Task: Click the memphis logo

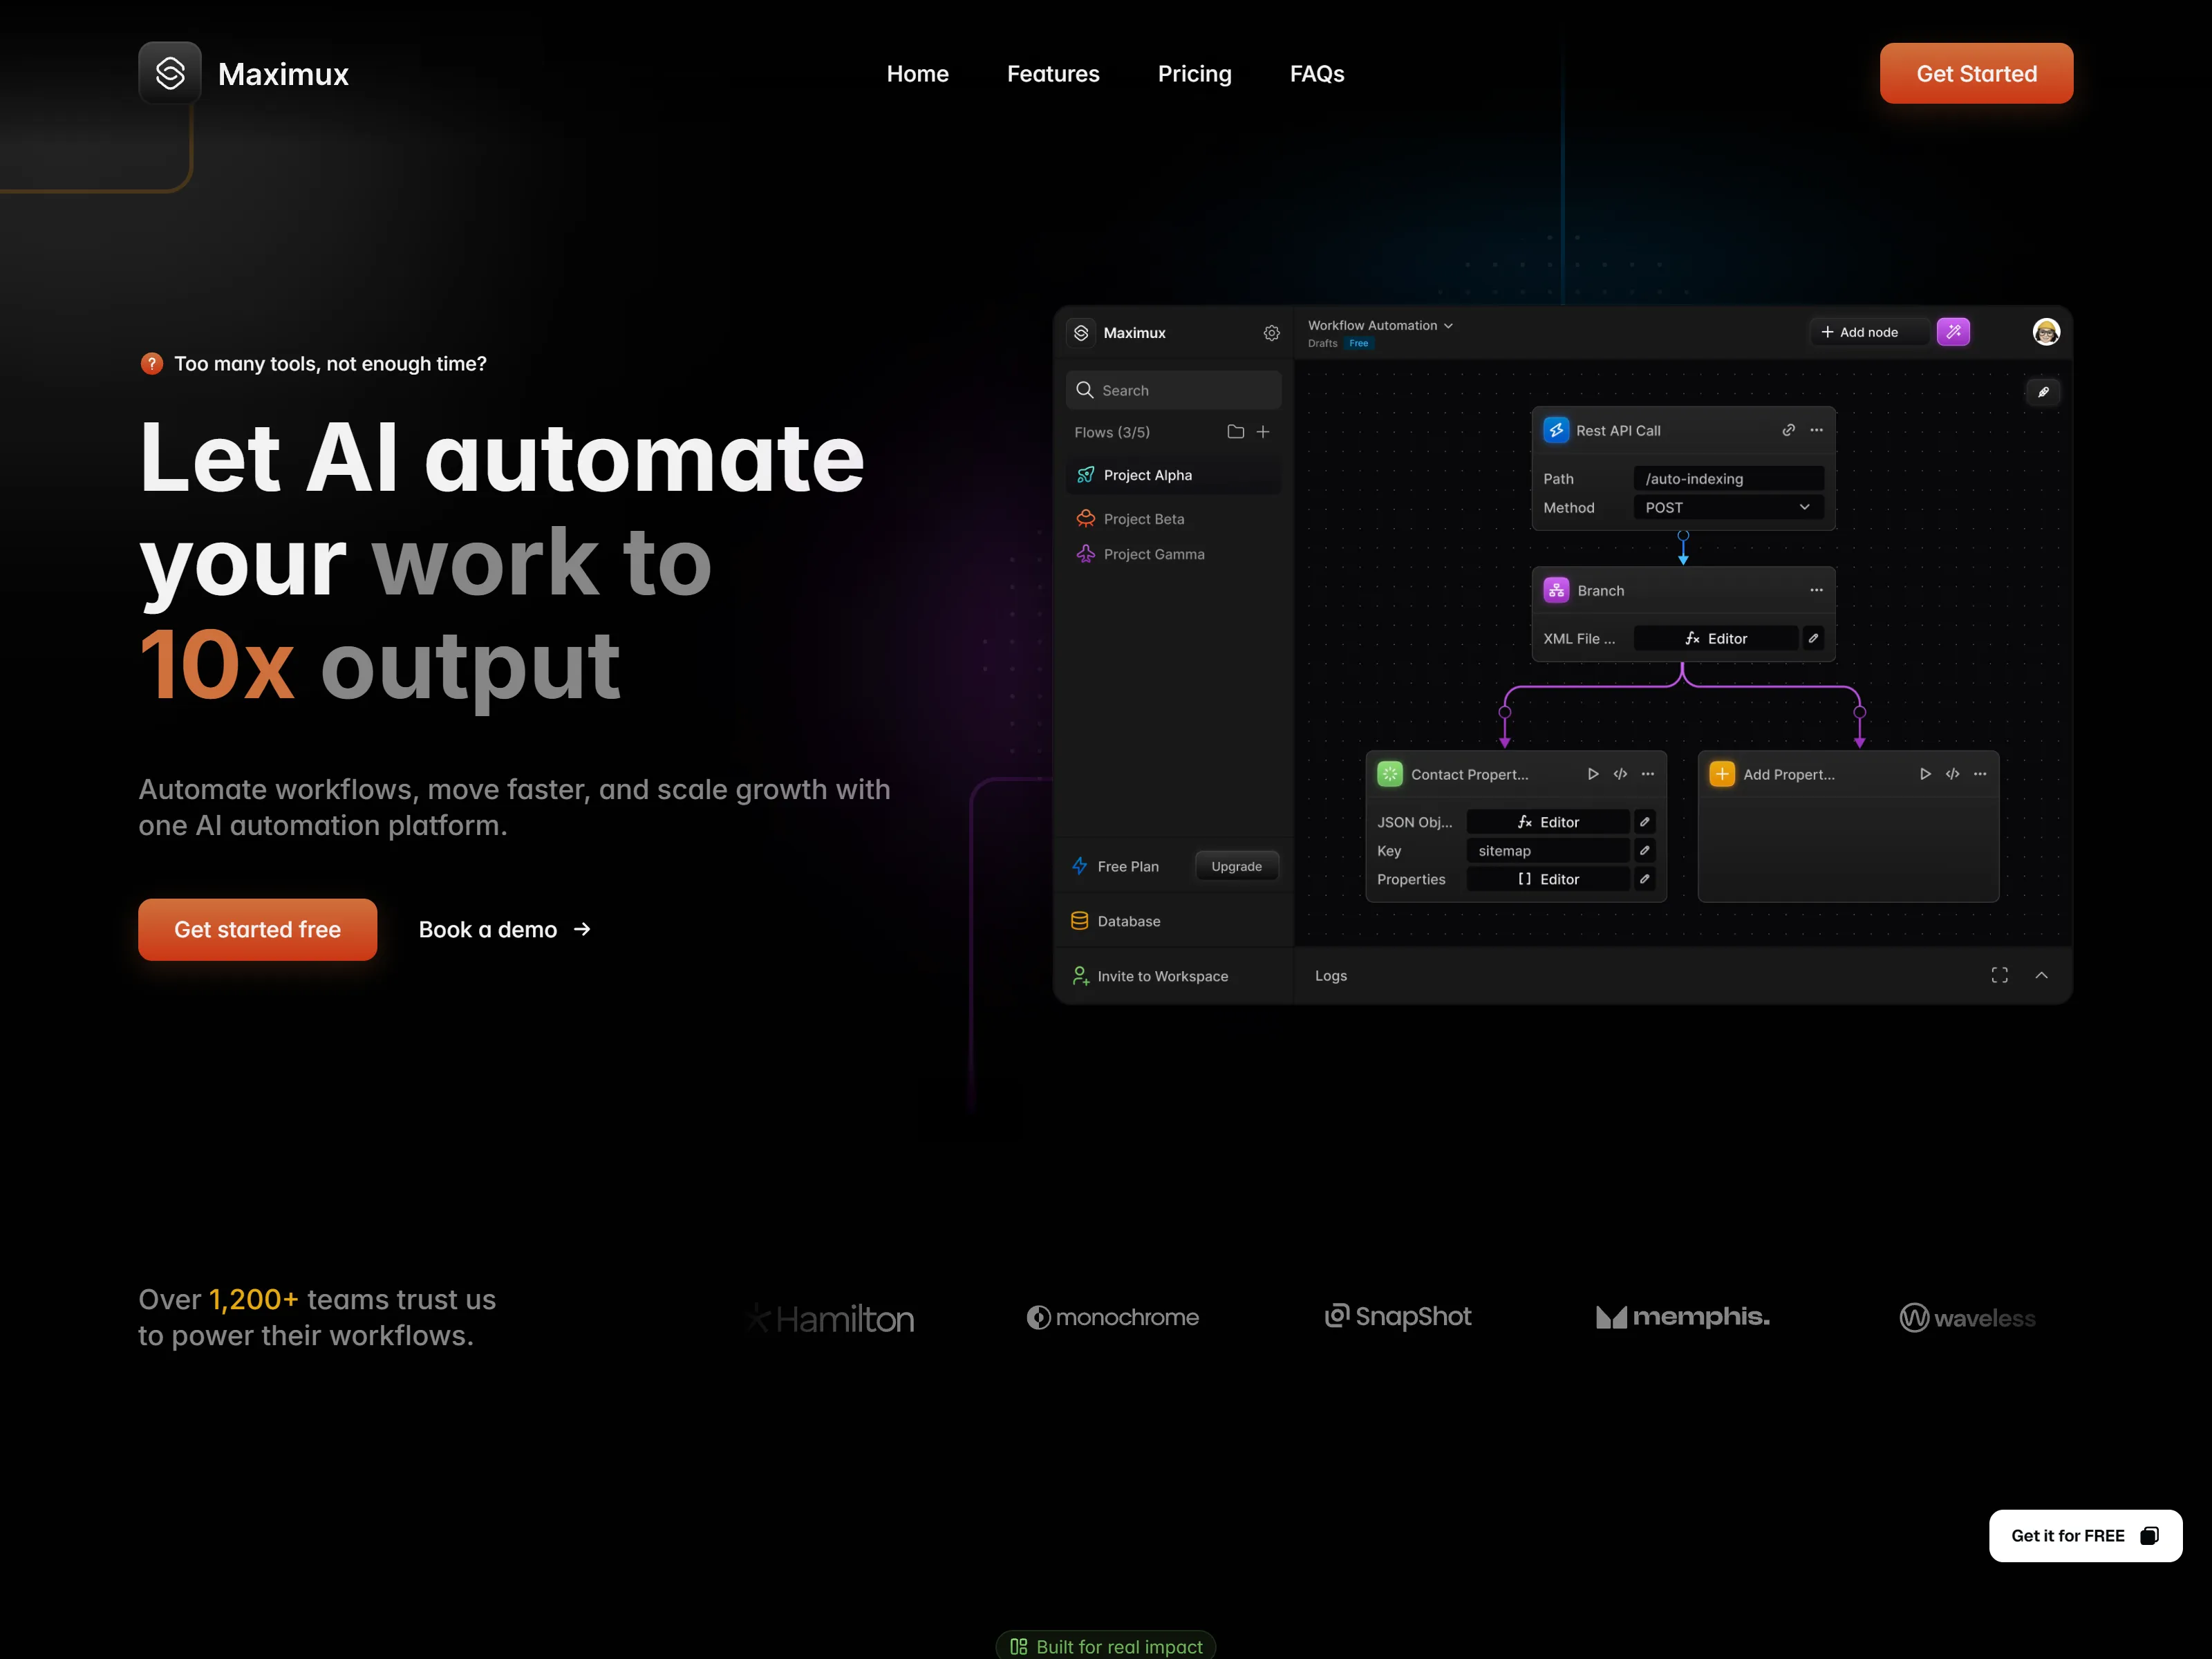Action: pos(1682,1317)
